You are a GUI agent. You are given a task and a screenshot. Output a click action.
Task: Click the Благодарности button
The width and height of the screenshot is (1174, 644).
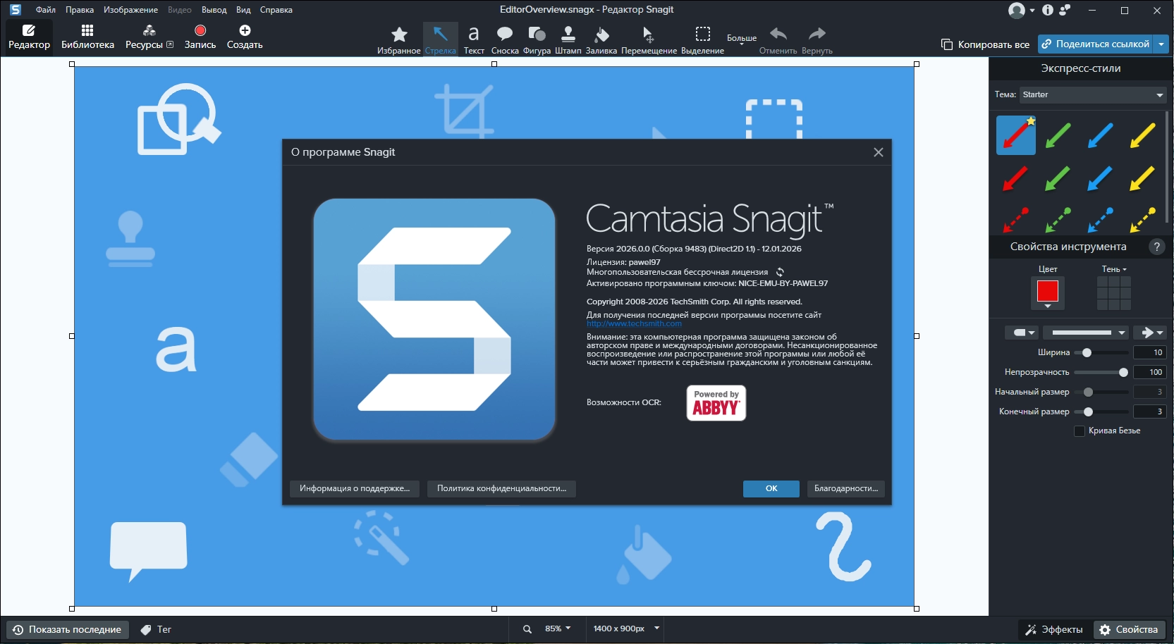pos(846,489)
